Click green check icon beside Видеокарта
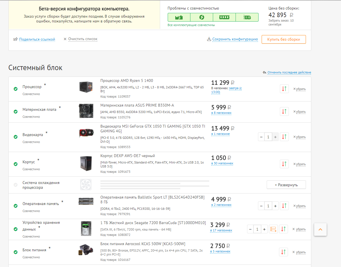341x267 pixels. (x=16, y=137)
